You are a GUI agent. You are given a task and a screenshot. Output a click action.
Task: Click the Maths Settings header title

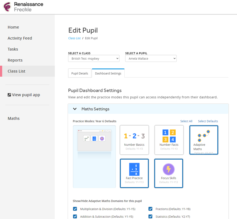point(95,109)
